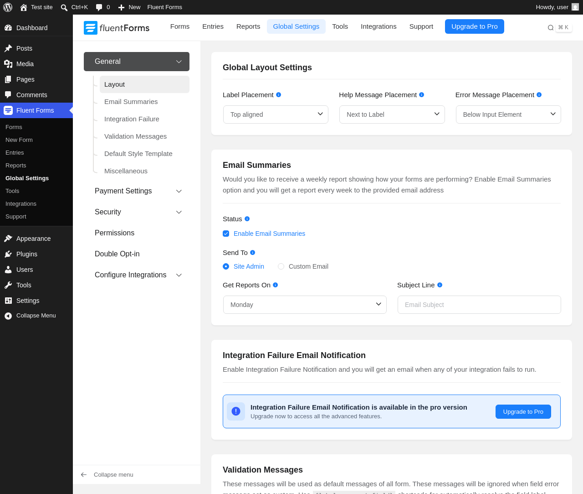
Task: Click the Get Reports On info icon
Action: coord(276,285)
